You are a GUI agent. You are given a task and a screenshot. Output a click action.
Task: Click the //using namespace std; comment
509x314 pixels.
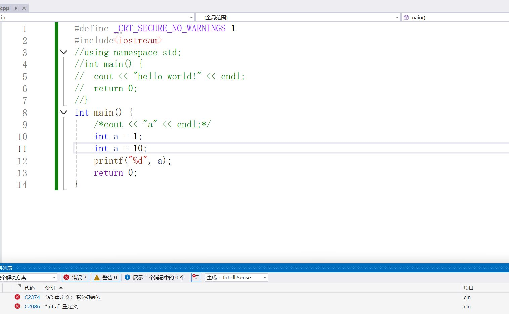tap(128, 52)
